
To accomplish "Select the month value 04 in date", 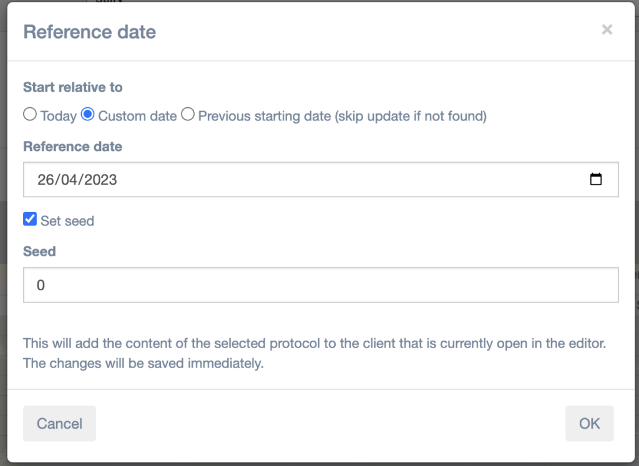I will [x=66, y=180].
